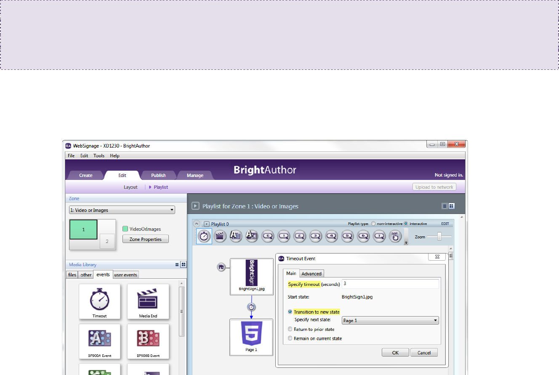Image resolution: width=559 pixels, height=375 pixels.
Task: Confirm the Timeout Event dialog with OK
Action: (395, 353)
